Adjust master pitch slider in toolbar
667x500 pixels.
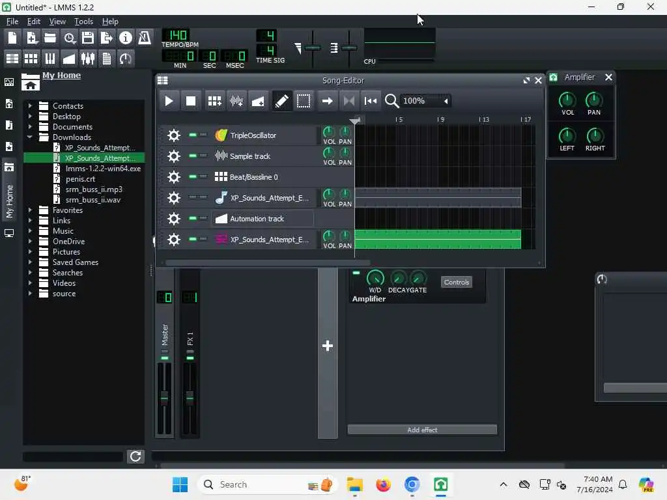(349, 48)
